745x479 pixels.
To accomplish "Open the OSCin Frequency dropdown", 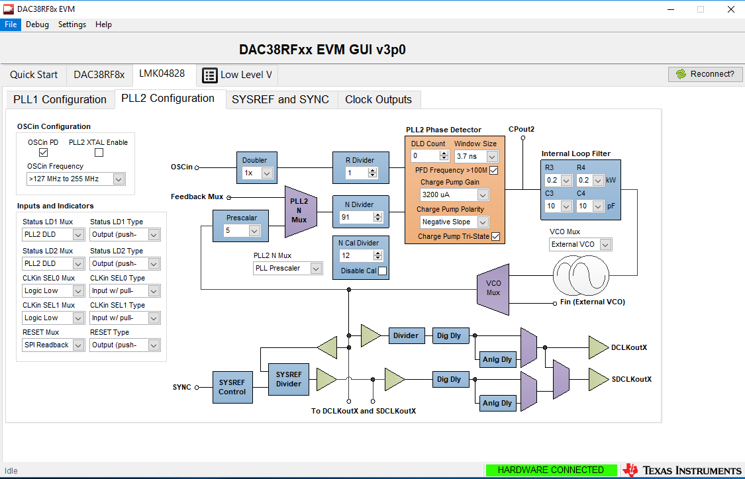I will point(119,179).
